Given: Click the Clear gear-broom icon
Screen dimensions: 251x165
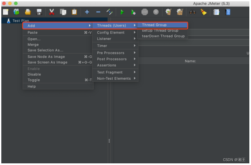Looking at the screenshot, I should pyautogui.click(x=168, y=12).
